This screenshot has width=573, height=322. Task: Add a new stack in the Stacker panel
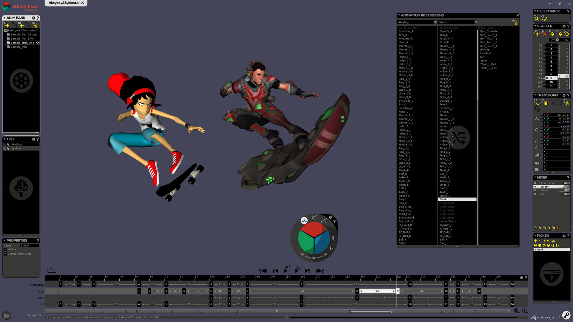coord(538,34)
